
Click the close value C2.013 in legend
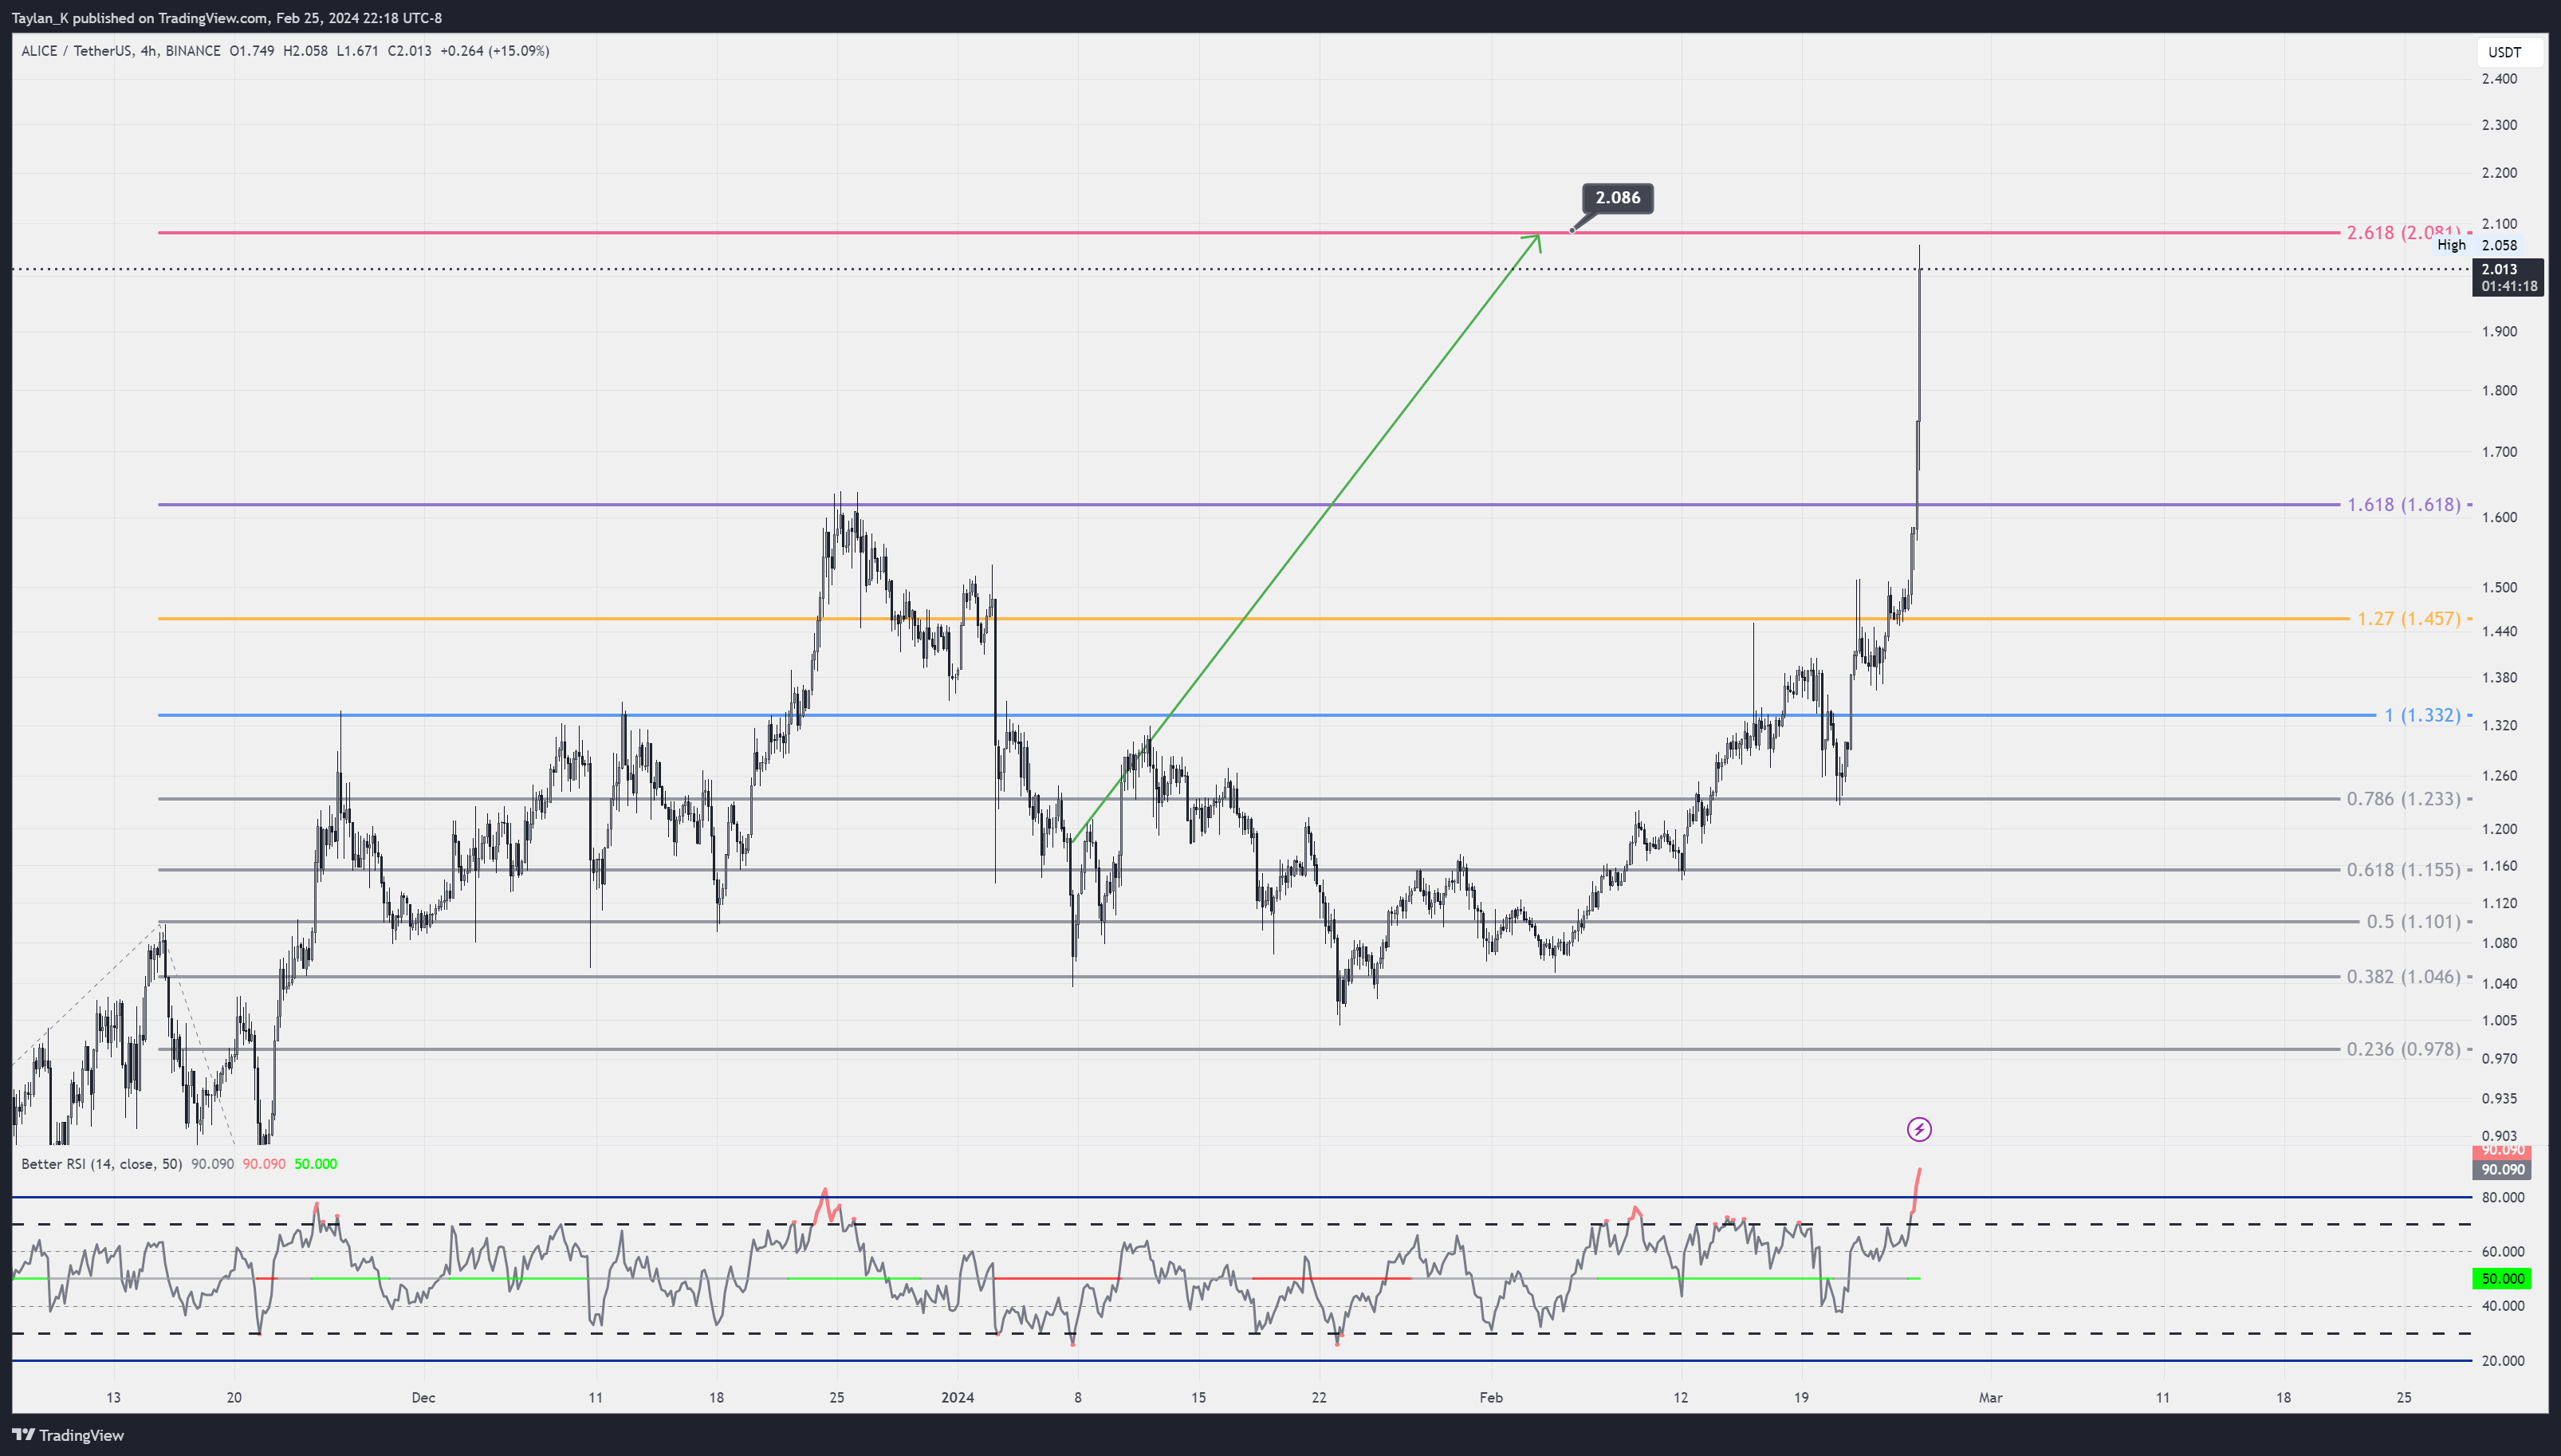point(409,51)
